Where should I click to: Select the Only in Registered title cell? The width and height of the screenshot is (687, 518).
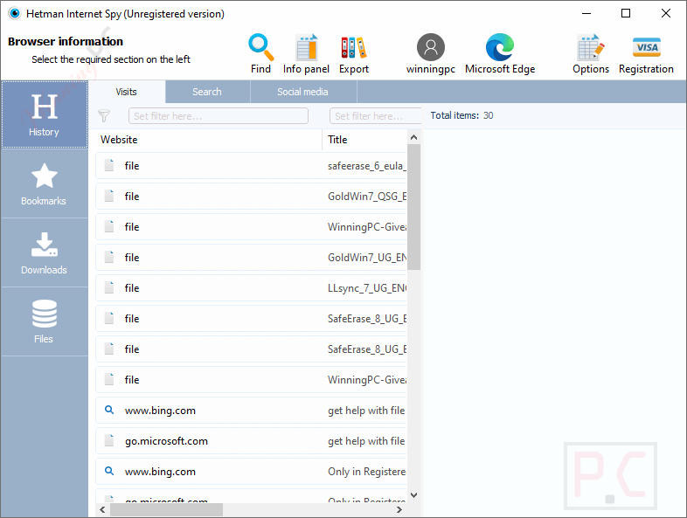click(x=367, y=472)
